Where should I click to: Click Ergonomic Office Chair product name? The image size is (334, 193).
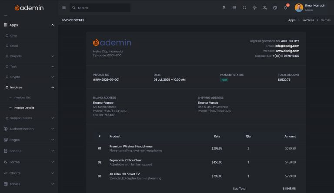(x=125, y=160)
